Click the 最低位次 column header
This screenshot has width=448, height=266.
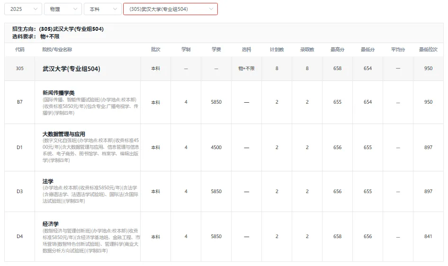point(428,49)
